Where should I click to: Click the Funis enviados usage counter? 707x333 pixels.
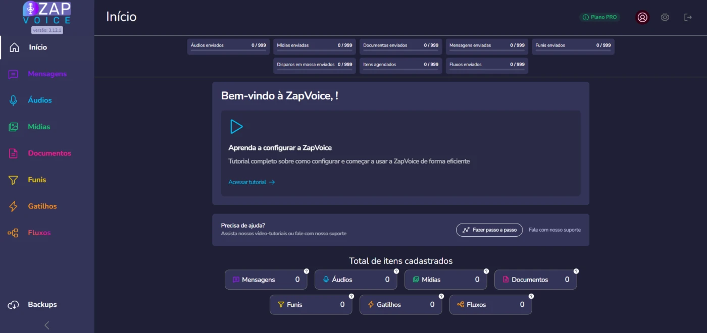[x=573, y=47]
